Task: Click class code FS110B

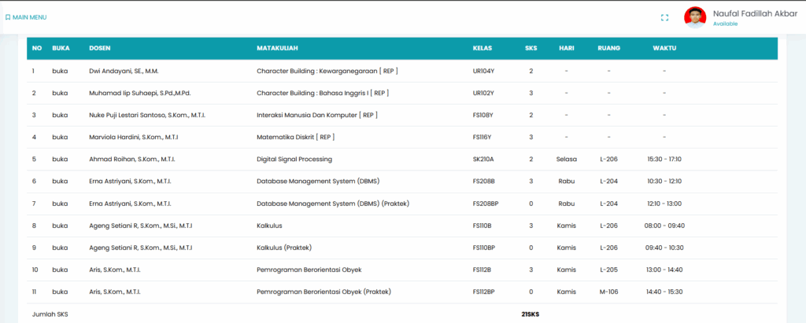Action: click(482, 226)
